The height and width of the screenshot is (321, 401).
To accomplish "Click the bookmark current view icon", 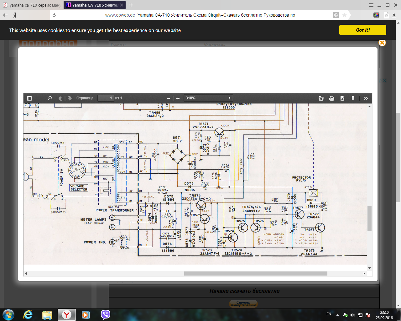I will pos(353,98).
